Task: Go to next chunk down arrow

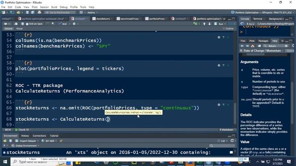Action: pyautogui.click(x=210, y=24)
